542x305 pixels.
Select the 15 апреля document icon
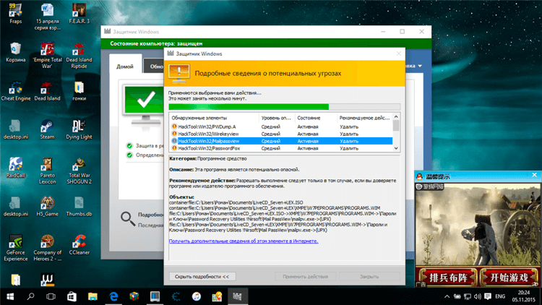48,16
